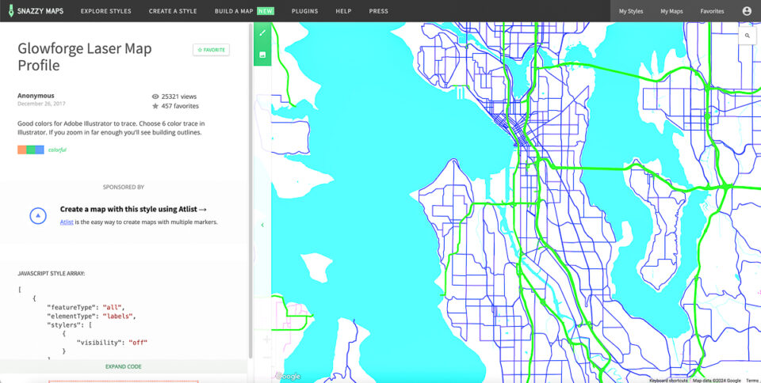
Task: Click the 'colorful' tag link
Action: [x=57, y=150]
